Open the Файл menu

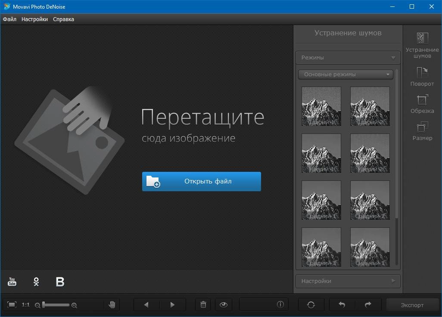[9, 19]
